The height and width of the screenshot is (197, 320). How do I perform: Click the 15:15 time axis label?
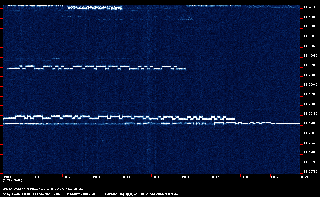tap(156, 177)
